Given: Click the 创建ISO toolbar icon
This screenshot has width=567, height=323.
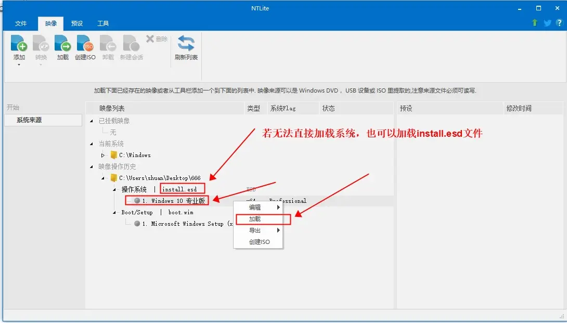Looking at the screenshot, I should (85, 43).
